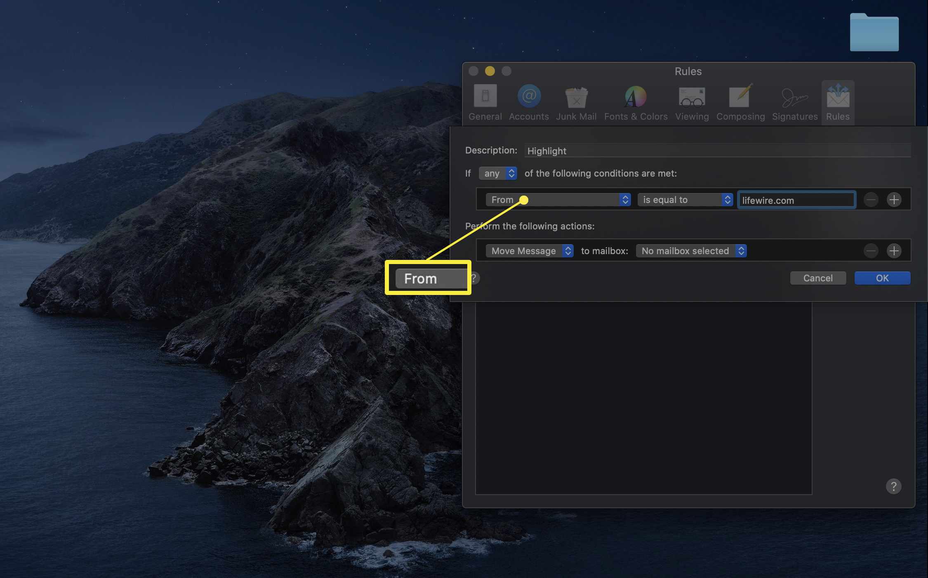Open the Accounts settings panel
928x578 pixels.
pos(529,102)
